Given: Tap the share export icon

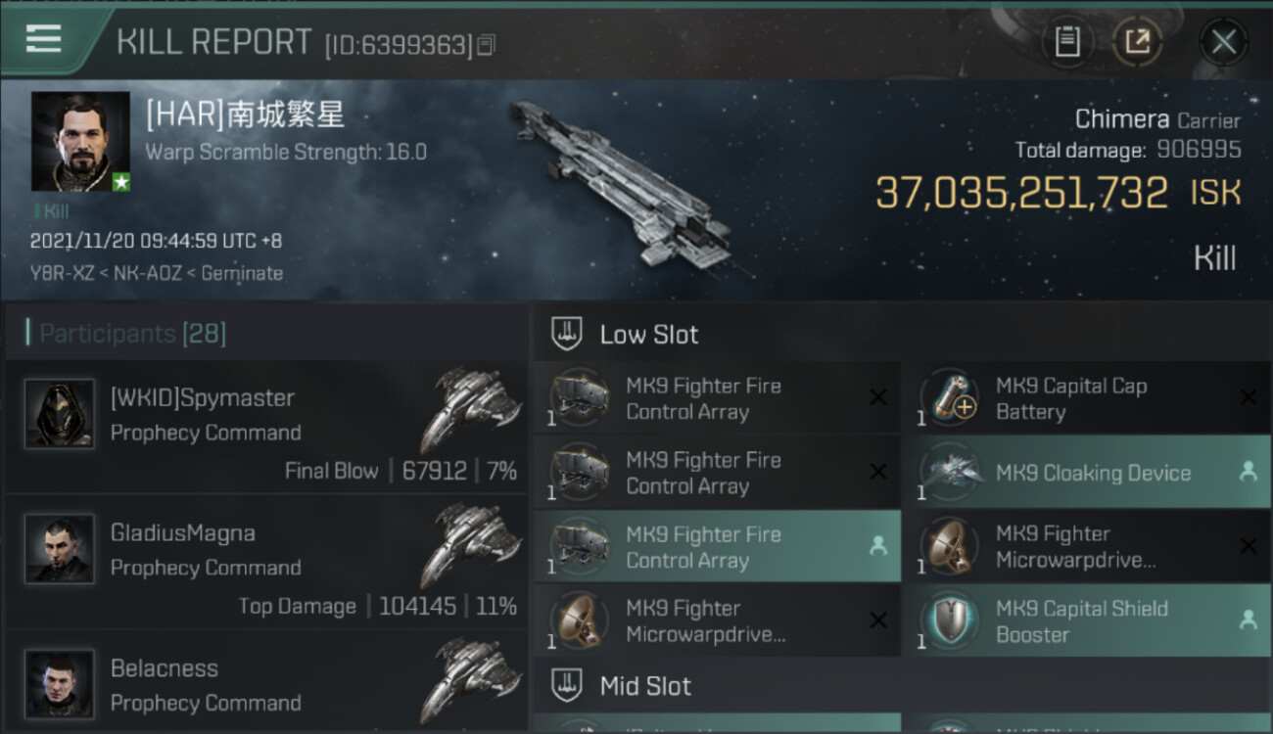Looking at the screenshot, I should click(x=1137, y=41).
